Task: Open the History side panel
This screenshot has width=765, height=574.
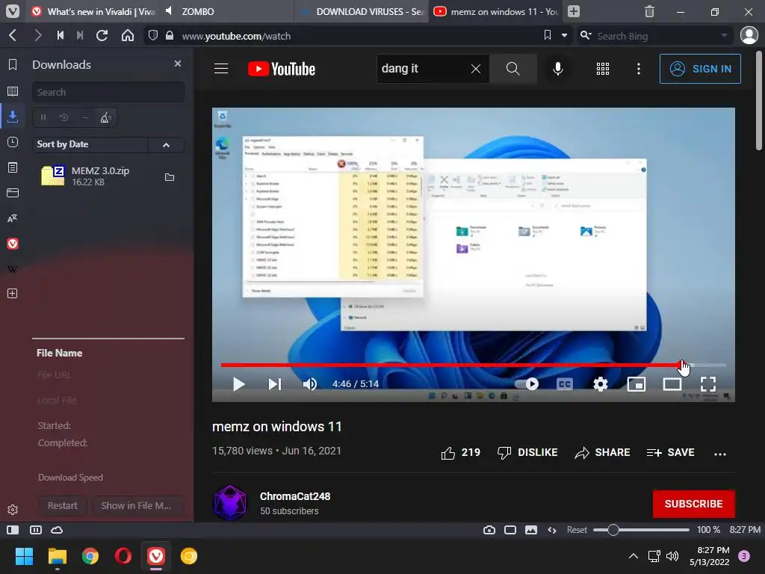Action: coord(13,142)
